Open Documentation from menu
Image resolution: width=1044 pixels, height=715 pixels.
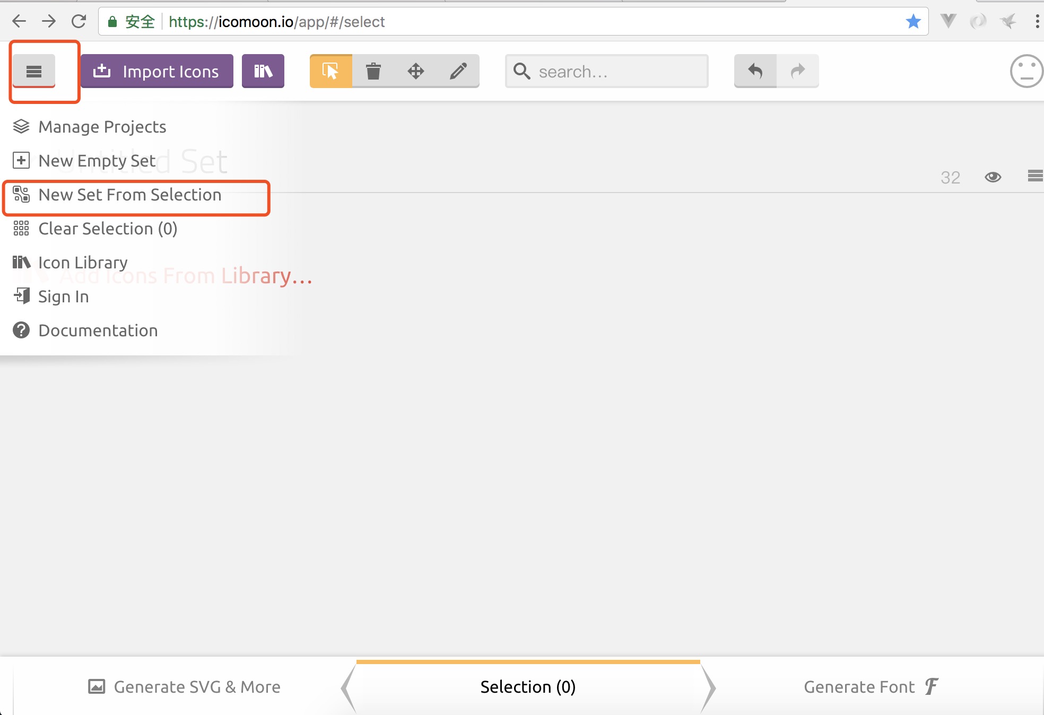pyautogui.click(x=85, y=330)
